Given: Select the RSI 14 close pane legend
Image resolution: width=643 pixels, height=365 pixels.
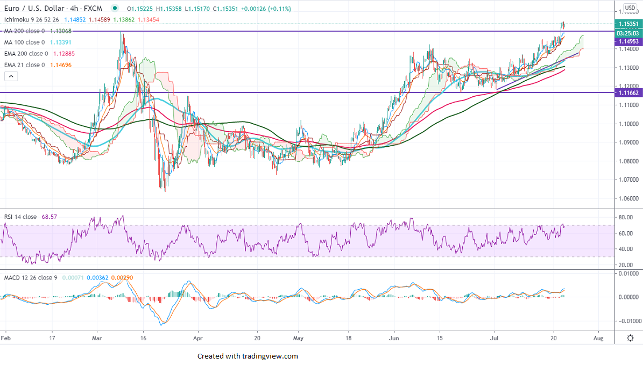Looking at the screenshot, I should [20, 217].
